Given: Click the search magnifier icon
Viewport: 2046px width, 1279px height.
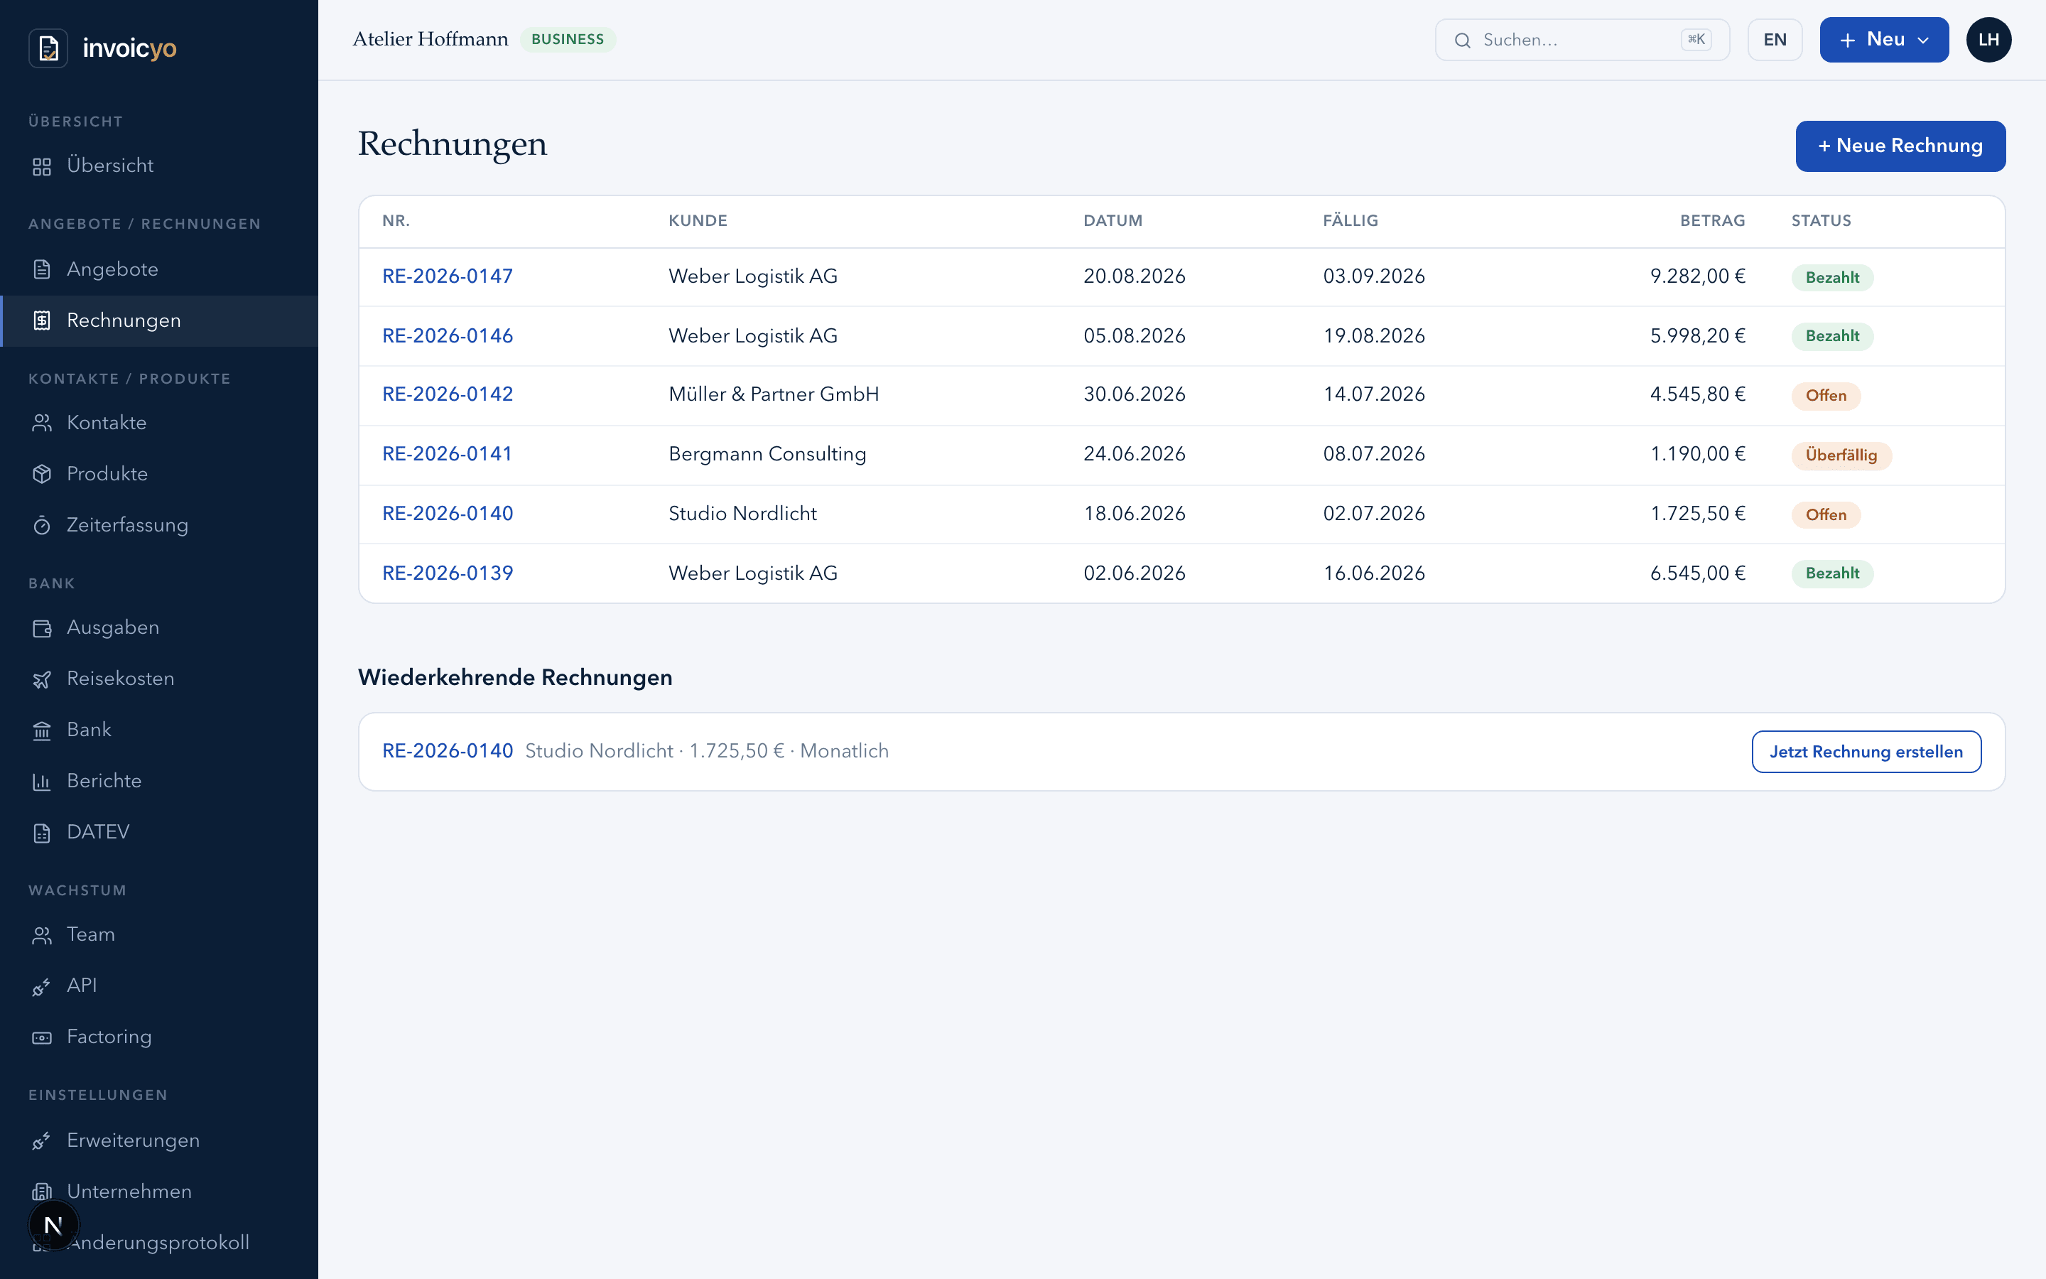Looking at the screenshot, I should pyautogui.click(x=1463, y=41).
